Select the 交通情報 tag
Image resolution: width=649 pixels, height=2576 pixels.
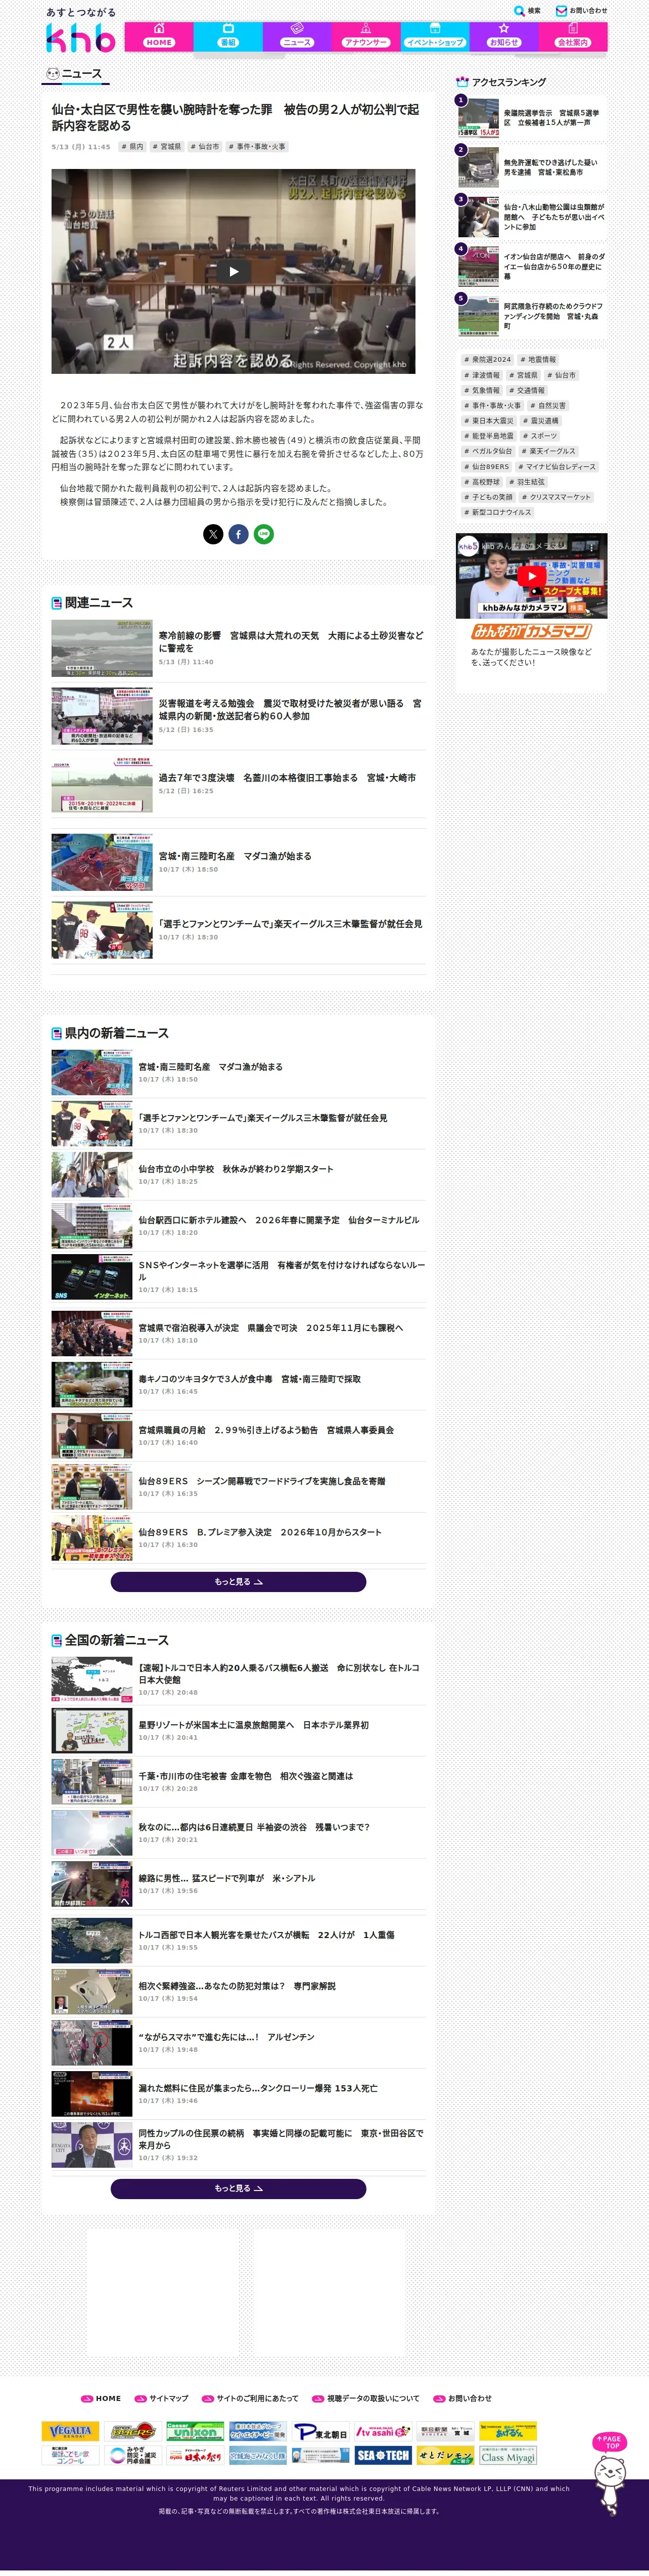527,390
